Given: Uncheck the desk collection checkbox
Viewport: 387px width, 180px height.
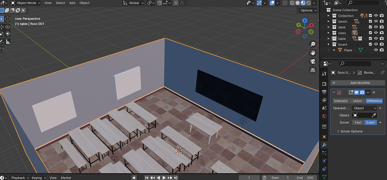Looking at the screenshot, I should (370, 27).
